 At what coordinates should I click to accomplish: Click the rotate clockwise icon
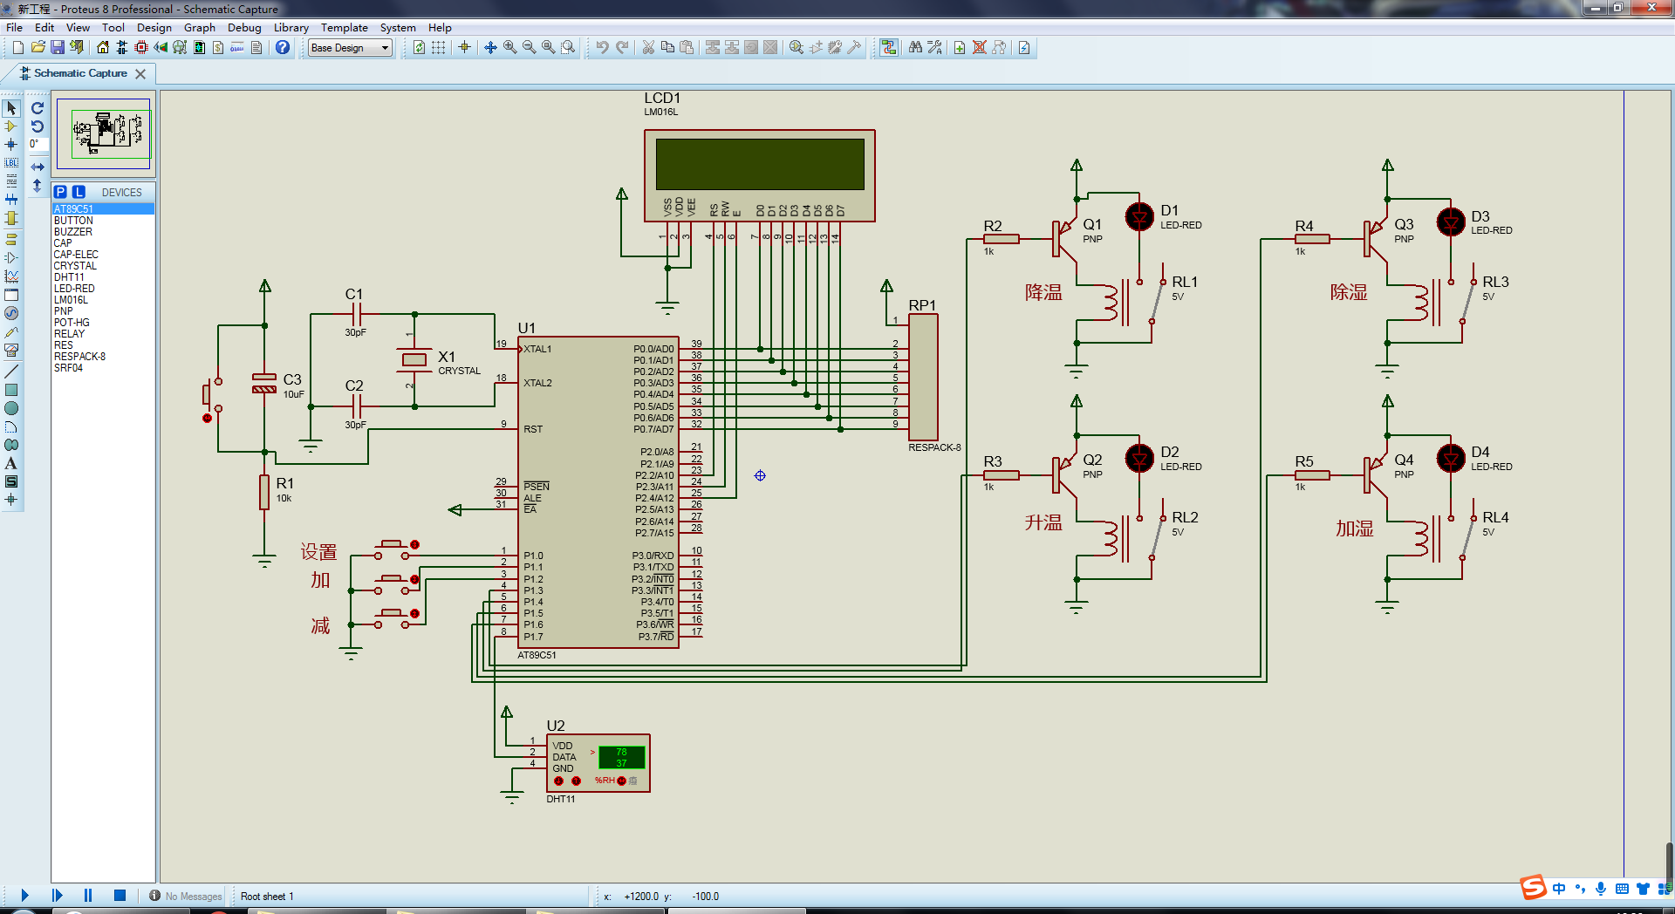[38, 108]
